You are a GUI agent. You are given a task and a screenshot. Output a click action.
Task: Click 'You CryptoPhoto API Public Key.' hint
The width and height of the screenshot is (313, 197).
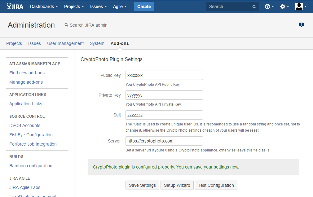[x=153, y=85]
